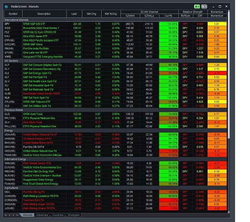Screen dimensions: 250x222
Task: Go to the first worksheet tab arrow
Action: pos(6,215)
